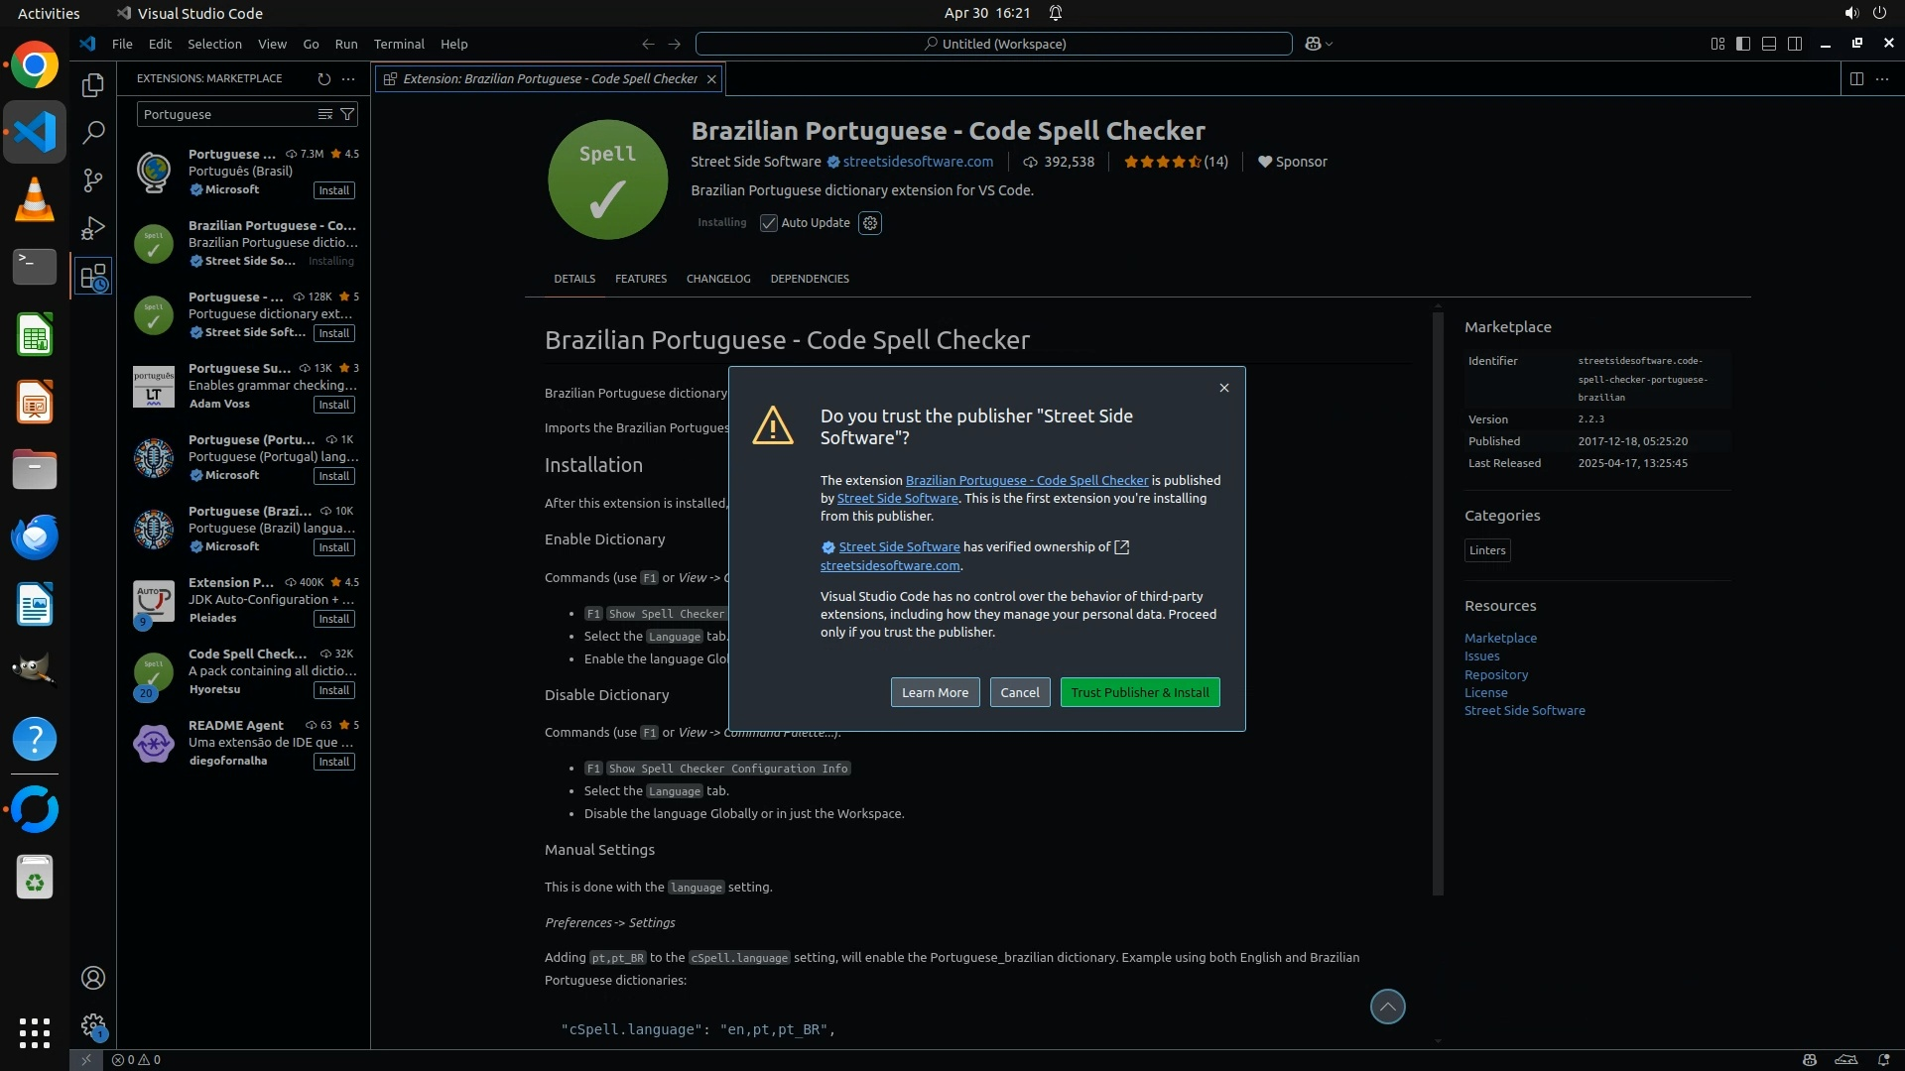The width and height of the screenshot is (1905, 1071).
Task: Open the Source Control view icon
Action: point(93,179)
